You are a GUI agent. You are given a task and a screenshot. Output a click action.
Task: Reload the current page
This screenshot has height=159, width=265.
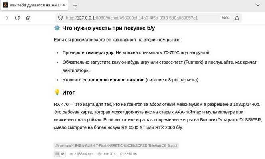coord(17,18)
